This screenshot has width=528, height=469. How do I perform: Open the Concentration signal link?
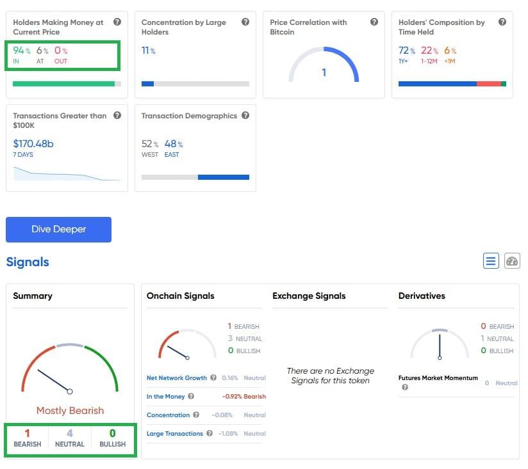point(168,415)
